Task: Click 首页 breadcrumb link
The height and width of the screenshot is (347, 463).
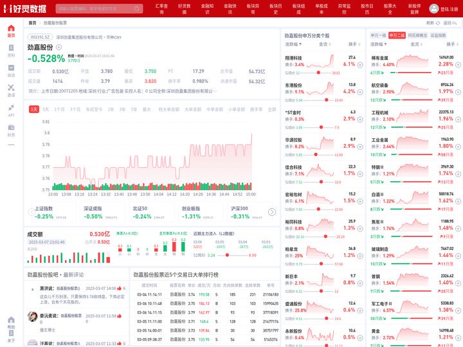Action: tap(32, 22)
